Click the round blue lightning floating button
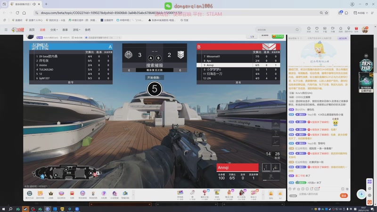Viewport: 377px width, 212px height. [x=361, y=194]
